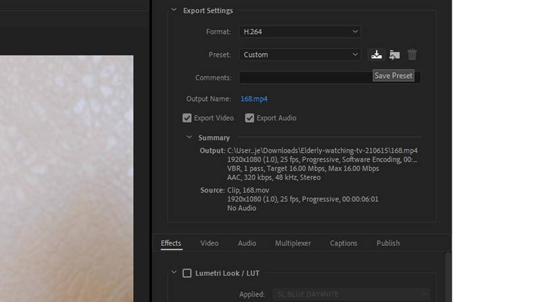557x302 pixels.
Task: Collapse the Summary section
Action: tap(189, 137)
